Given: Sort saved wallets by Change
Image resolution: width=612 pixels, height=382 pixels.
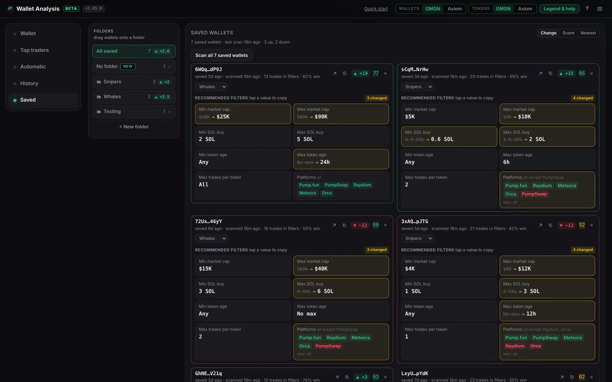Looking at the screenshot, I should click(549, 33).
